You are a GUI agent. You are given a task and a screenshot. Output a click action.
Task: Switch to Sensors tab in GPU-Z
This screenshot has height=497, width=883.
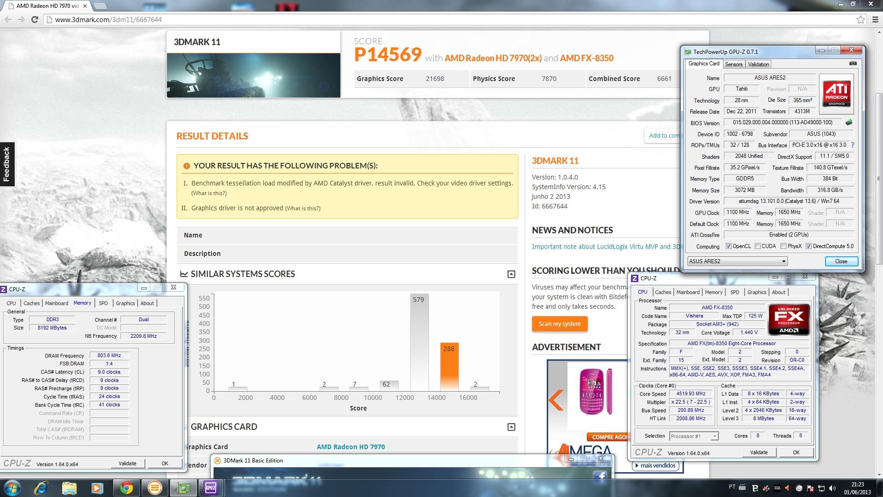734,64
